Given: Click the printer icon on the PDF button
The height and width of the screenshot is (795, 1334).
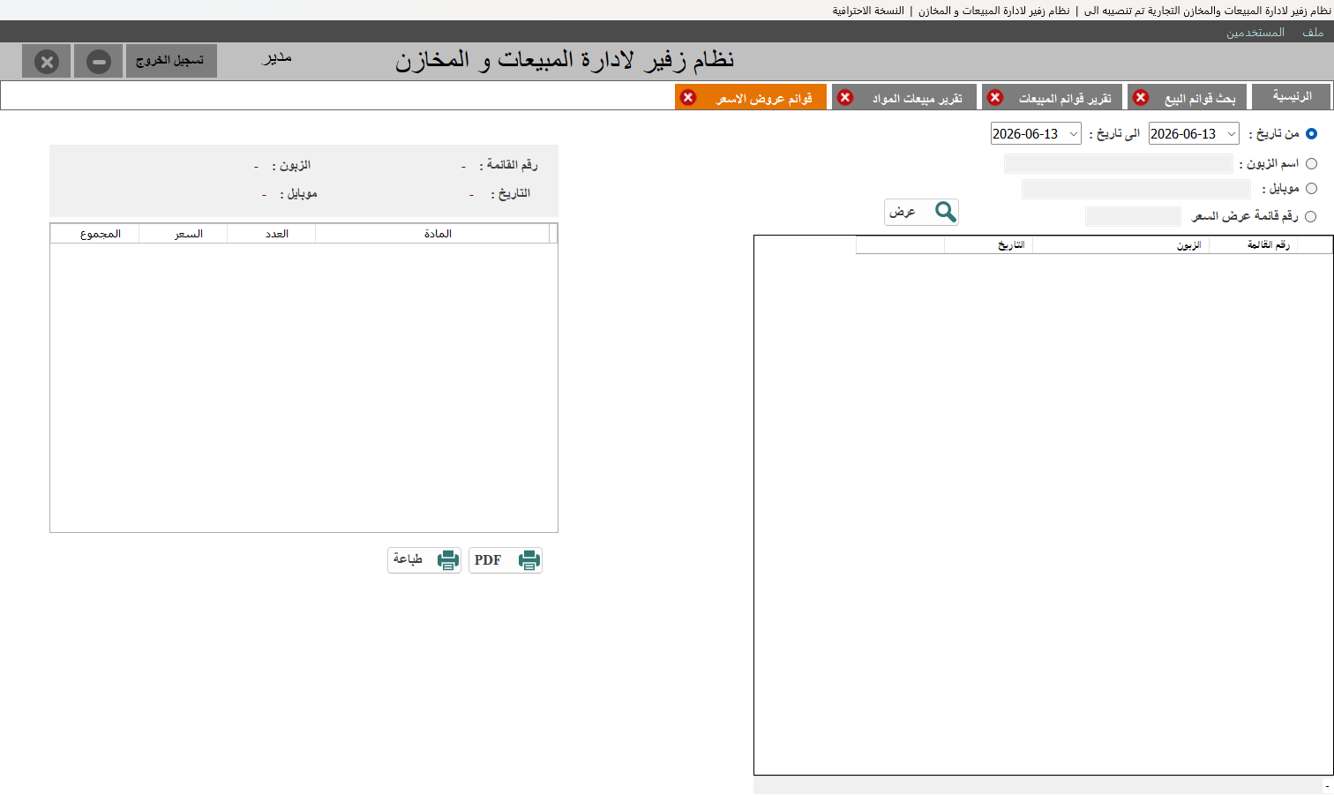Looking at the screenshot, I should coord(529,560).
